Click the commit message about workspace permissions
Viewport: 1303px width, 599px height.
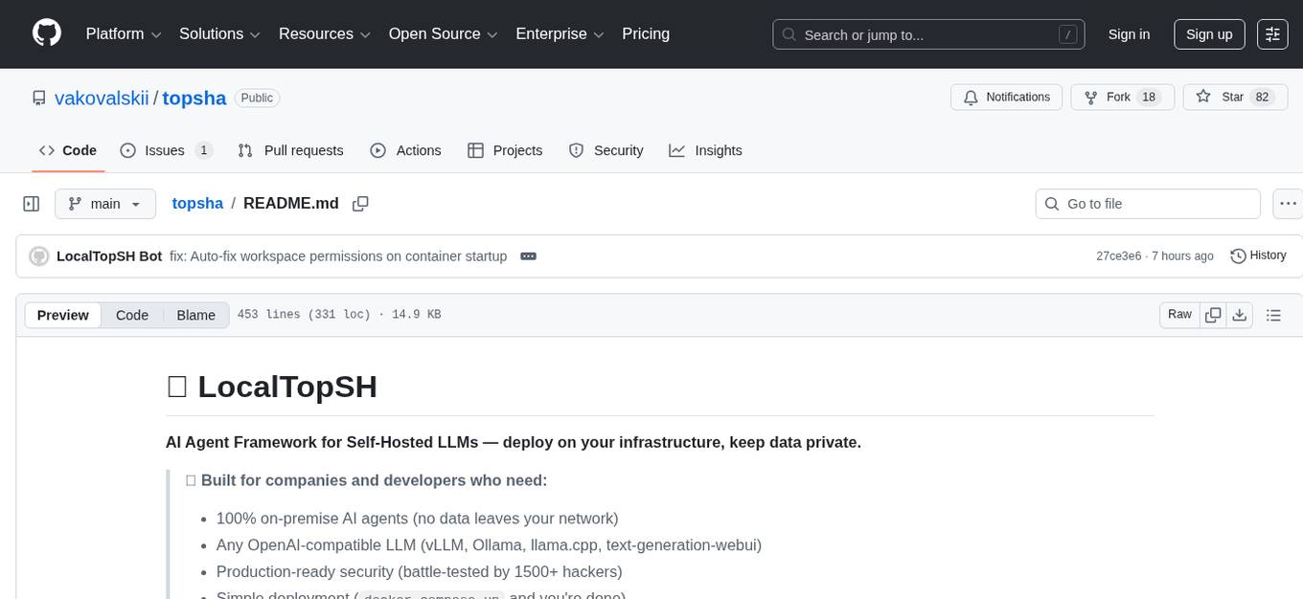(x=337, y=255)
